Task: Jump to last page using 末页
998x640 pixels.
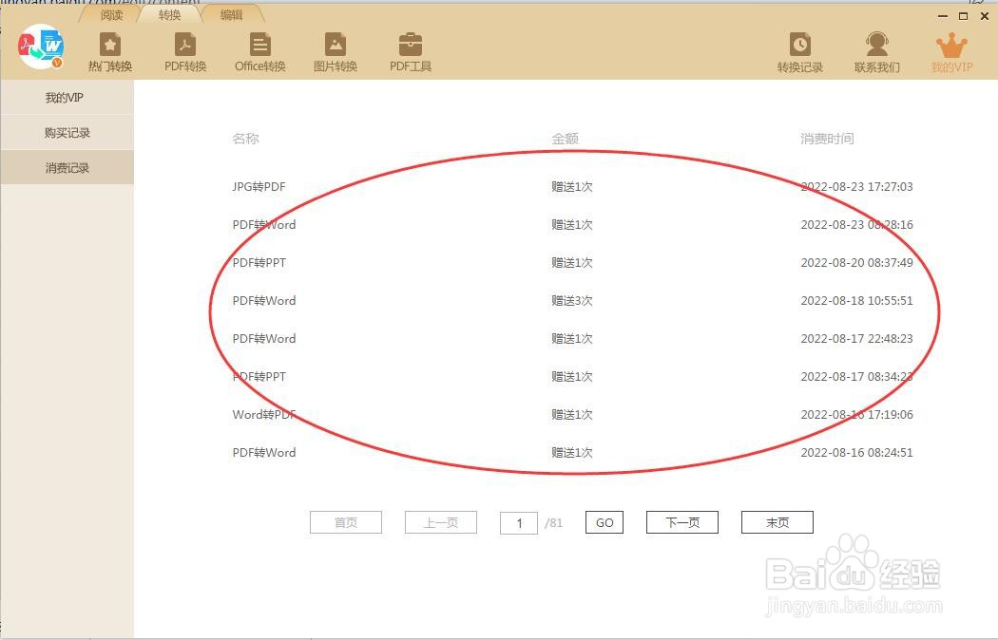Action: (x=777, y=521)
